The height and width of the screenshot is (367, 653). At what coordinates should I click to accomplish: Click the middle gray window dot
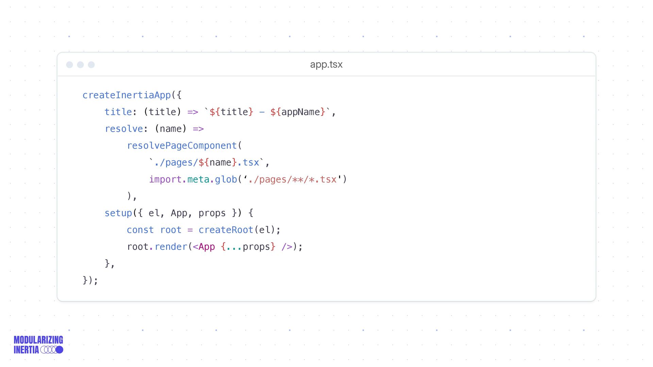point(80,65)
